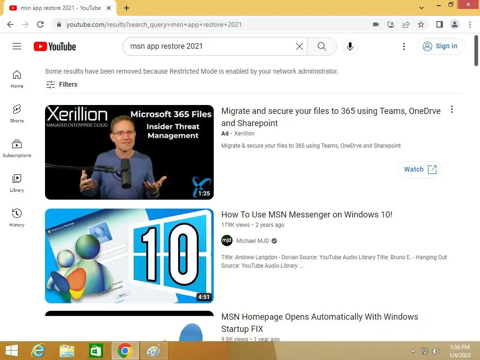Screen dimensions: 480x360
Task: Open Subscriptions in the sidebar
Action: [17, 149]
